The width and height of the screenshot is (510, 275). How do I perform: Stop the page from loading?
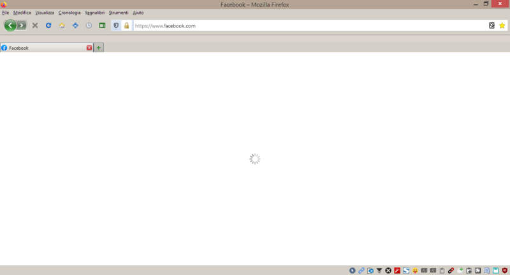click(x=35, y=25)
